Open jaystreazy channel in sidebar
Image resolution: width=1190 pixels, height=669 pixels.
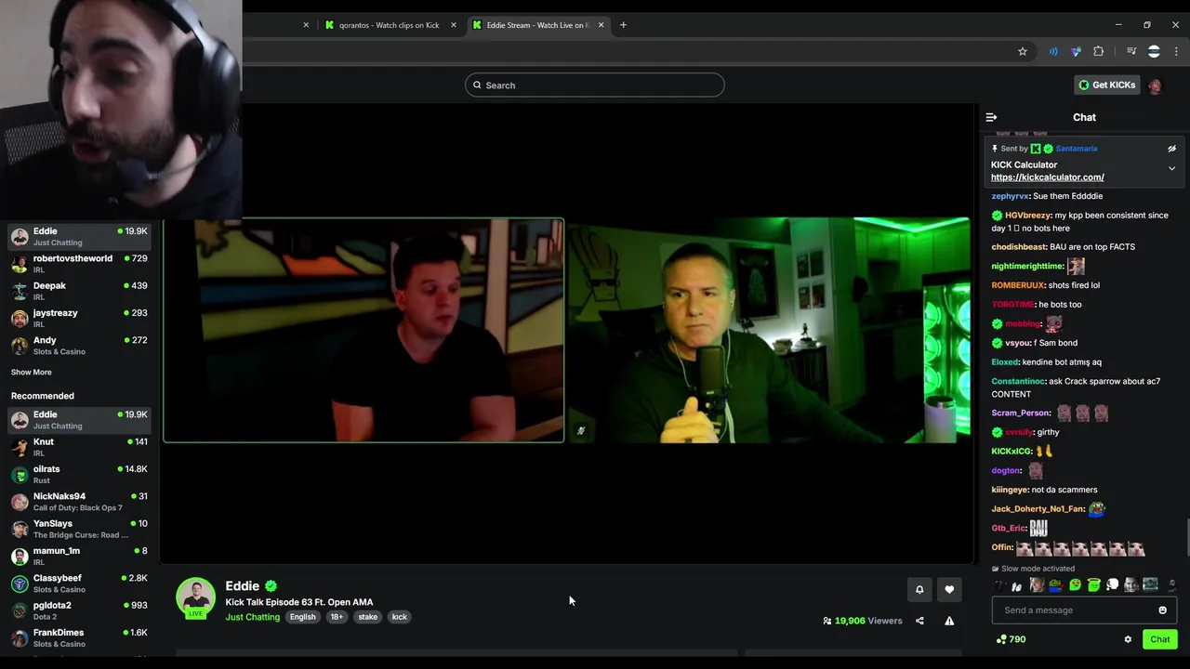click(79, 318)
